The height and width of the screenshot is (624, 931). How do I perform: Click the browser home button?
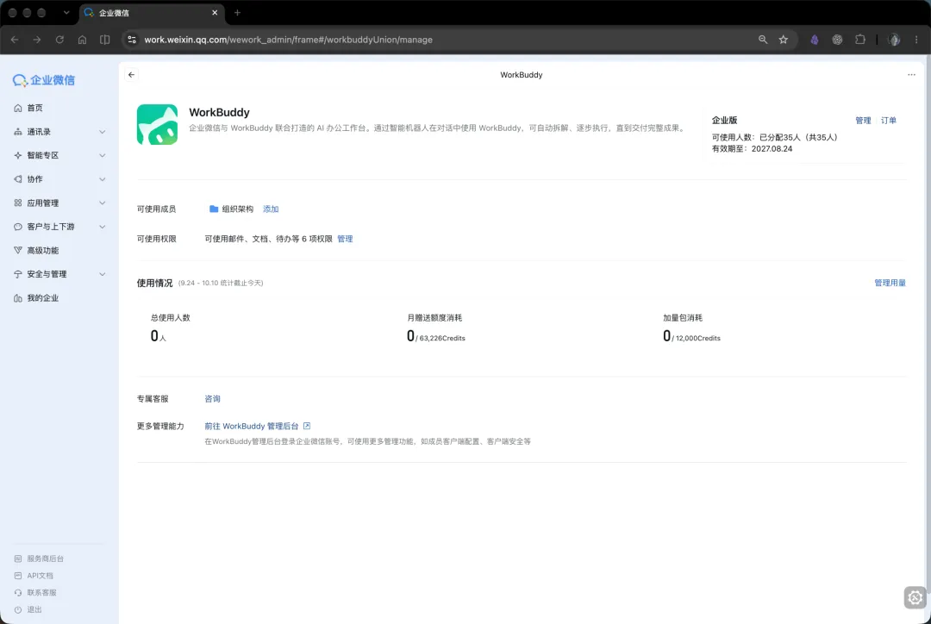pos(82,40)
